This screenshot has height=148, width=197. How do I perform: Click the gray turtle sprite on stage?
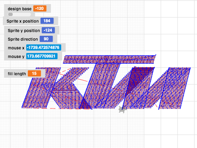(x=122, y=109)
